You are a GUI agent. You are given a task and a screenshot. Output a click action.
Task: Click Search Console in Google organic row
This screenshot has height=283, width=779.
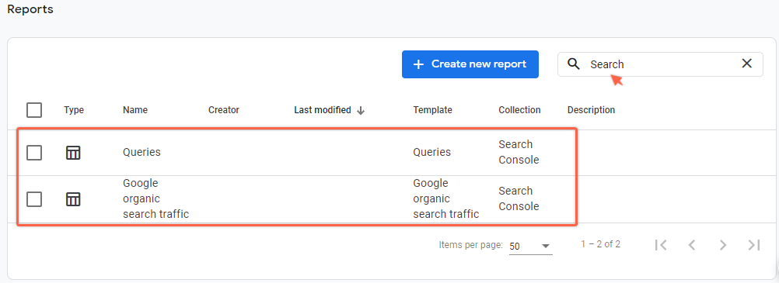click(519, 198)
